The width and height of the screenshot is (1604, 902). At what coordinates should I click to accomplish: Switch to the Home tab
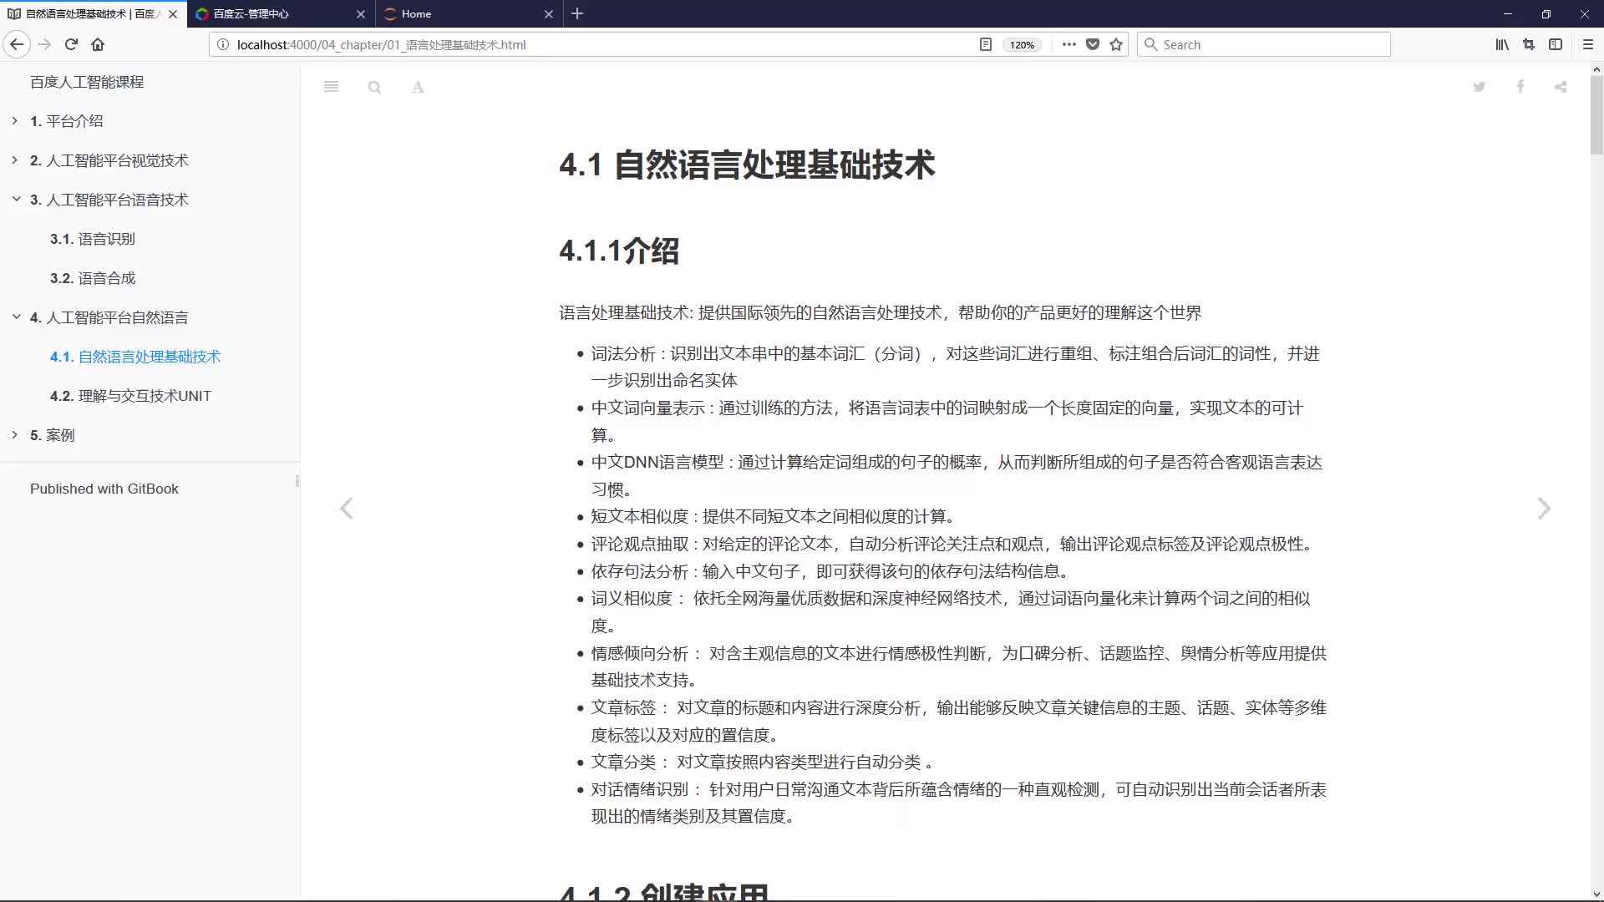click(x=470, y=13)
